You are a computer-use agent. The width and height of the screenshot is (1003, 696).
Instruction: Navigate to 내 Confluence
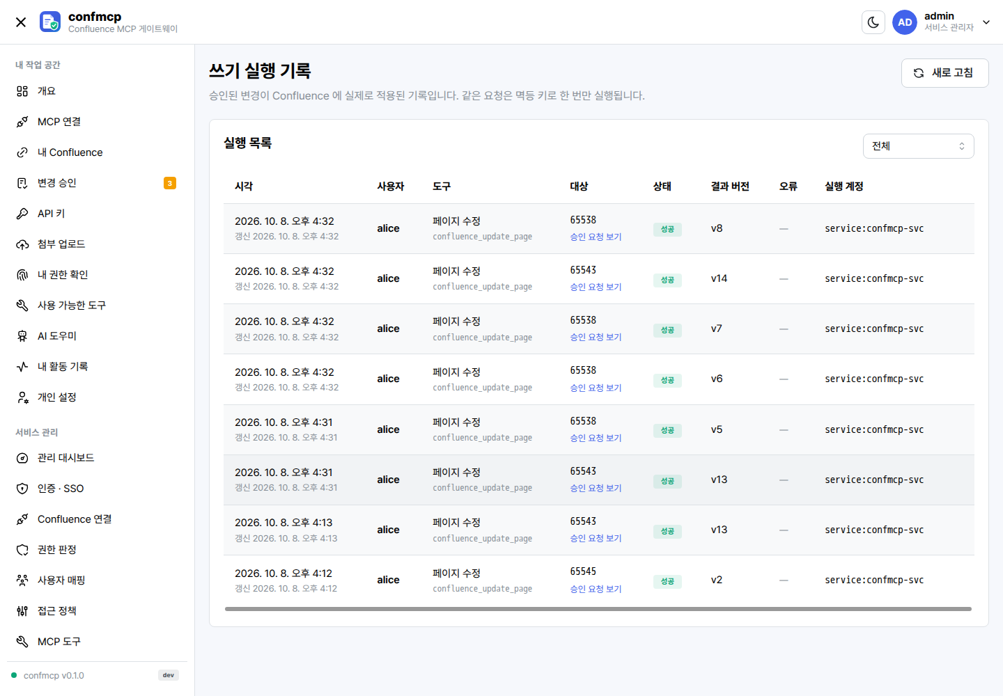(97, 152)
